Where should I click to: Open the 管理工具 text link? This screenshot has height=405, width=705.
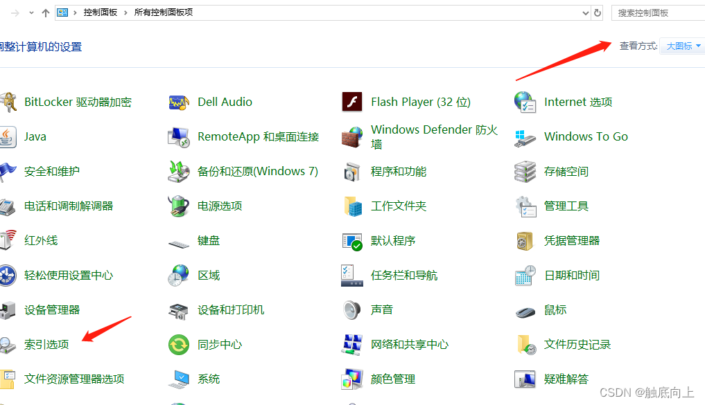566,206
